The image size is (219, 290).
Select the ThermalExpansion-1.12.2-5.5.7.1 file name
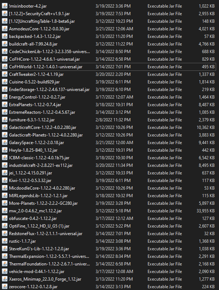click(49, 256)
